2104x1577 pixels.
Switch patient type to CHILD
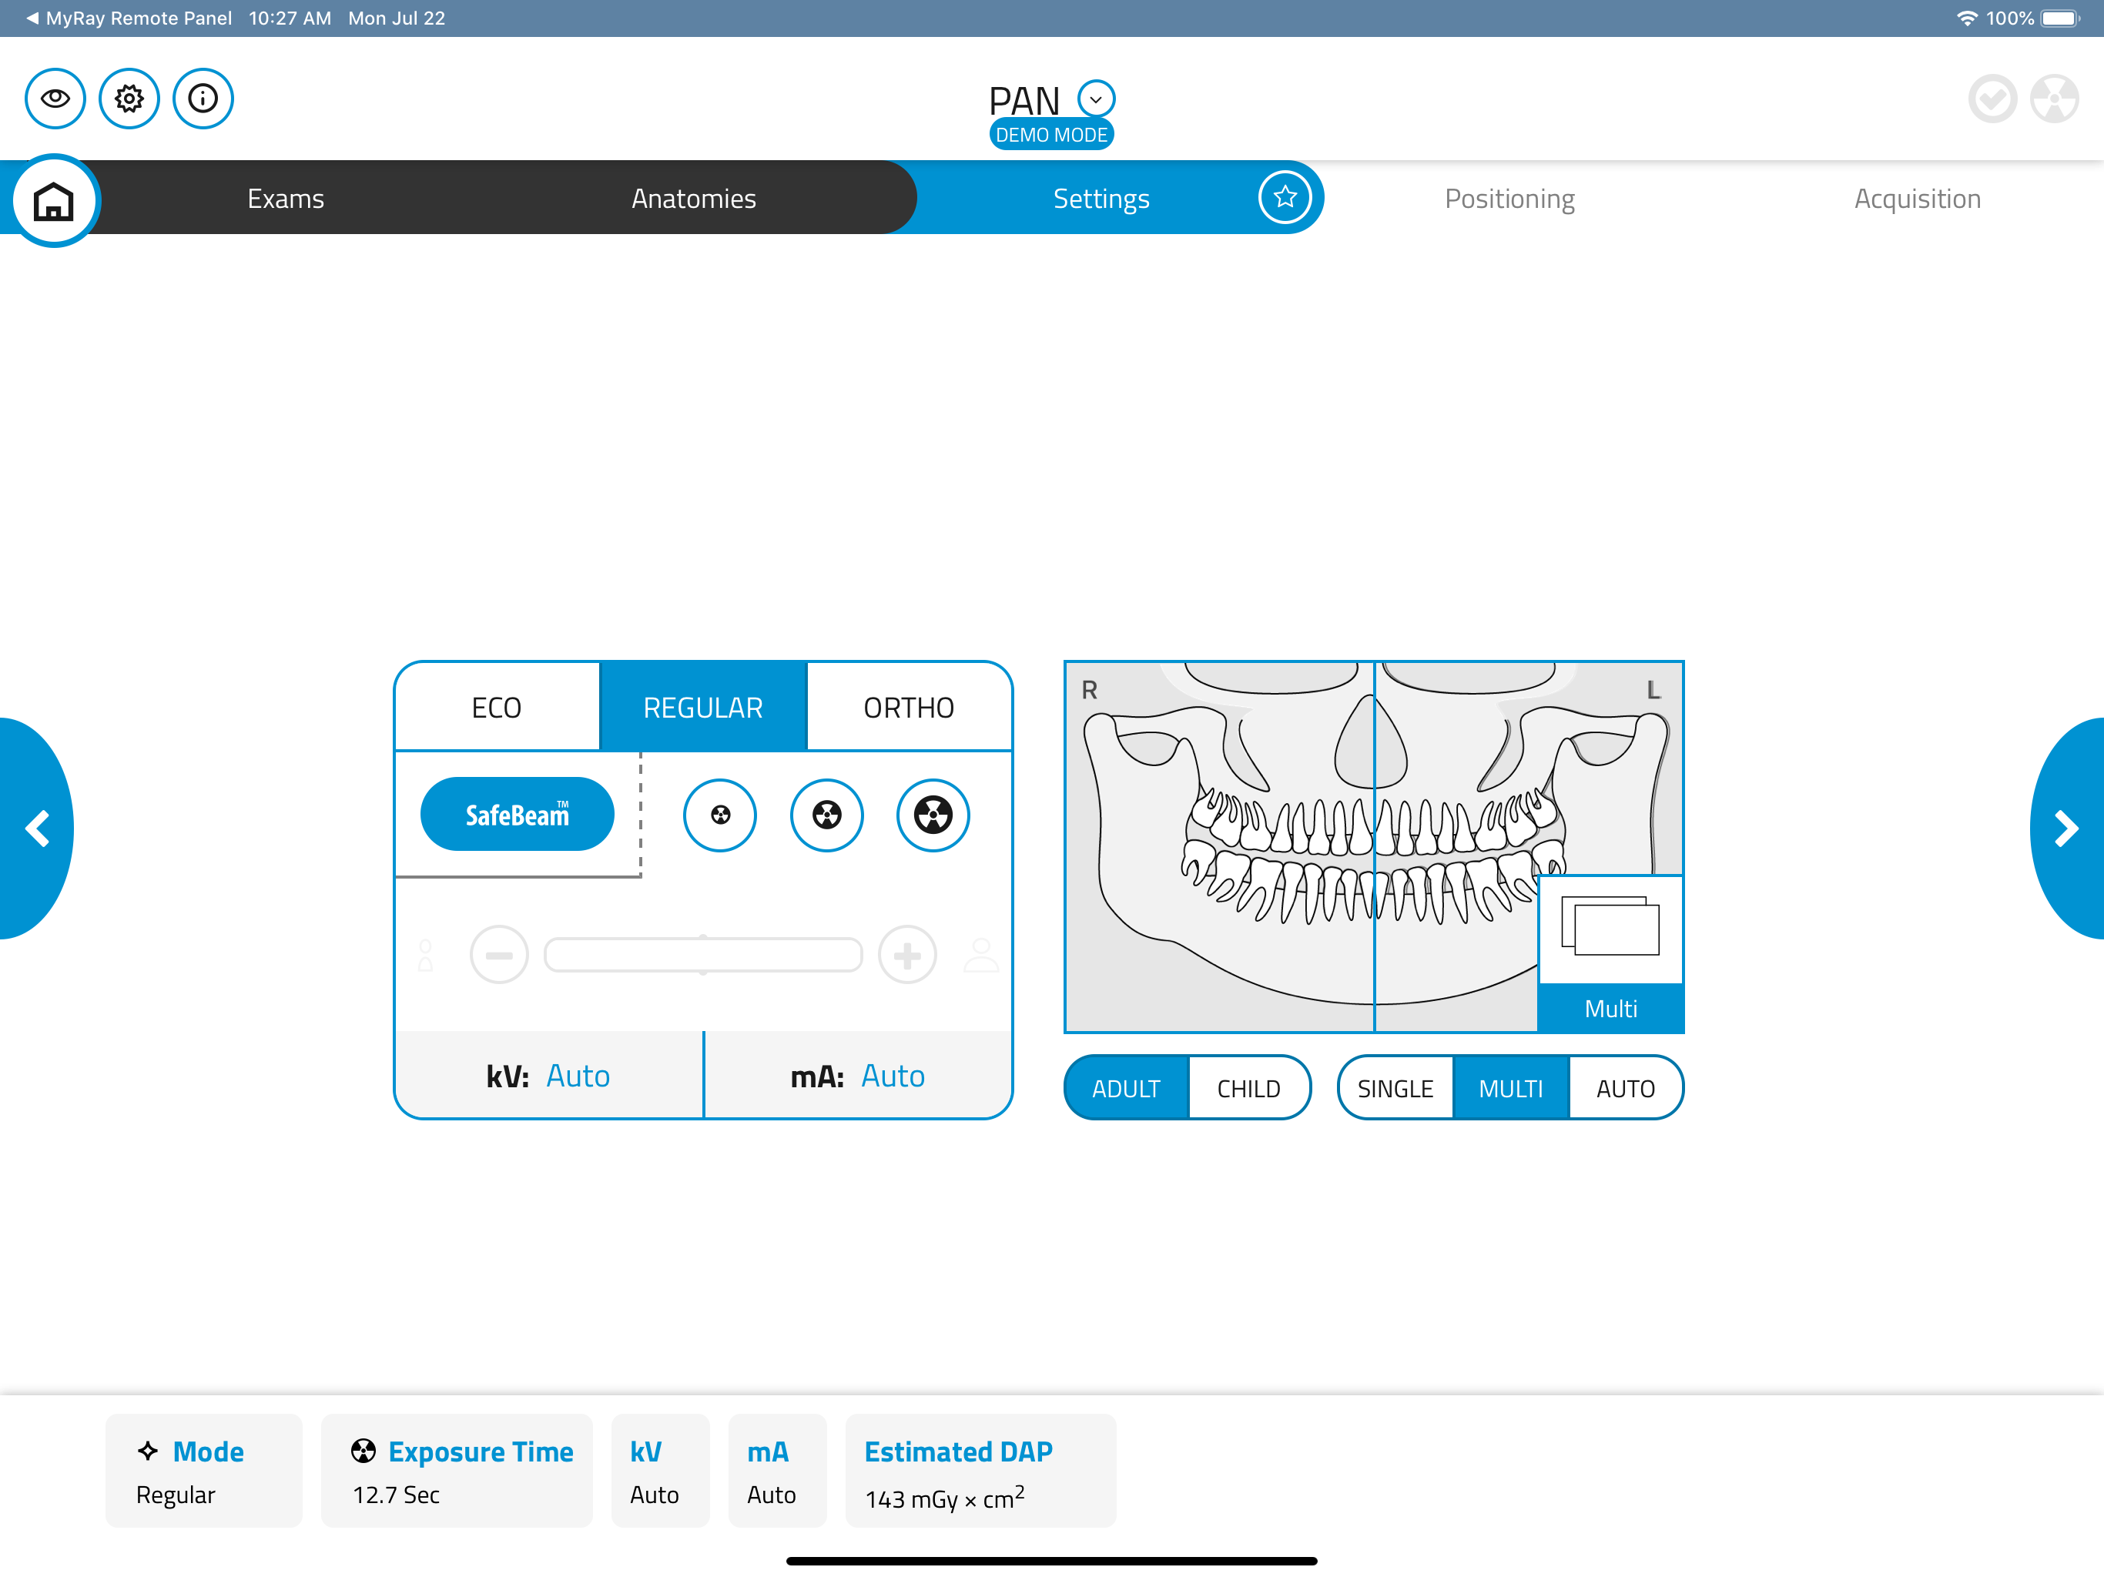tap(1248, 1088)
